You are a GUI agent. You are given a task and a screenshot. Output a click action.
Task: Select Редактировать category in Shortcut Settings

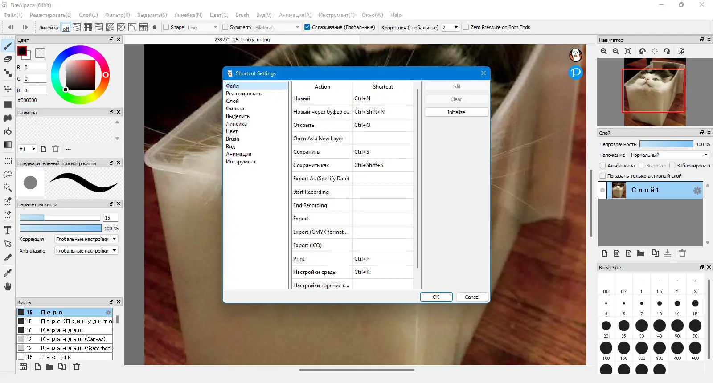[244, 94]
